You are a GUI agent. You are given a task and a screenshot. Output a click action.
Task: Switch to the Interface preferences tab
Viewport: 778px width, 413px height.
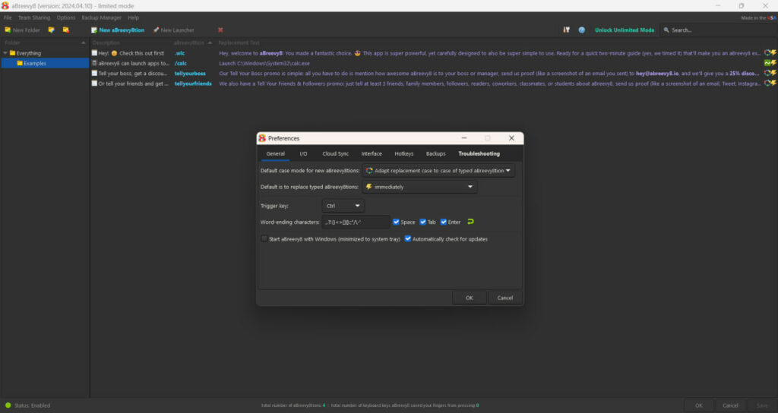pyautogui.click(x=372, y=153)
